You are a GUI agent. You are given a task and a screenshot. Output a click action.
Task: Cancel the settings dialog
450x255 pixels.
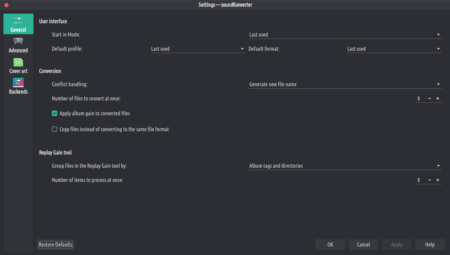tap(364, 245)
